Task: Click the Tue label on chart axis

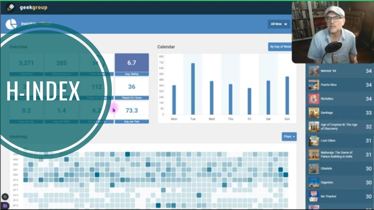Action: [x=193, y=119]
